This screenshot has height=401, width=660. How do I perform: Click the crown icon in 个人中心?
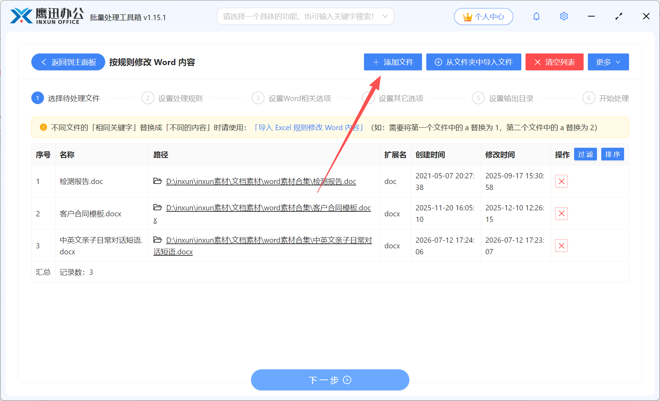pyautogui.click(x=467, y=17)
